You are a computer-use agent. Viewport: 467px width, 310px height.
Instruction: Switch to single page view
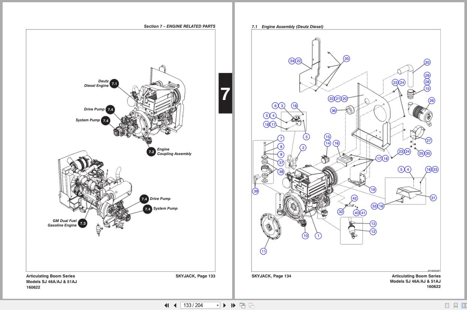click(x=447, y=305)
